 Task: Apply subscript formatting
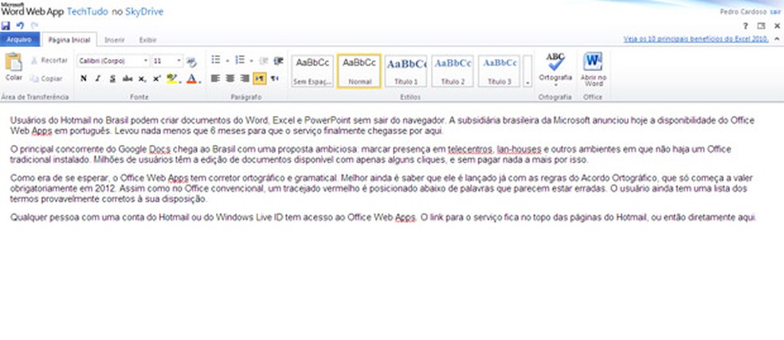tap(142, 79)
